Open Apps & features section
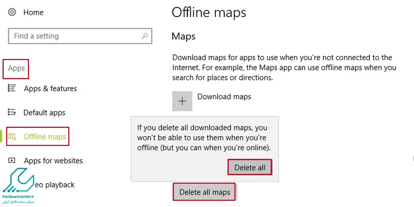 50,88
